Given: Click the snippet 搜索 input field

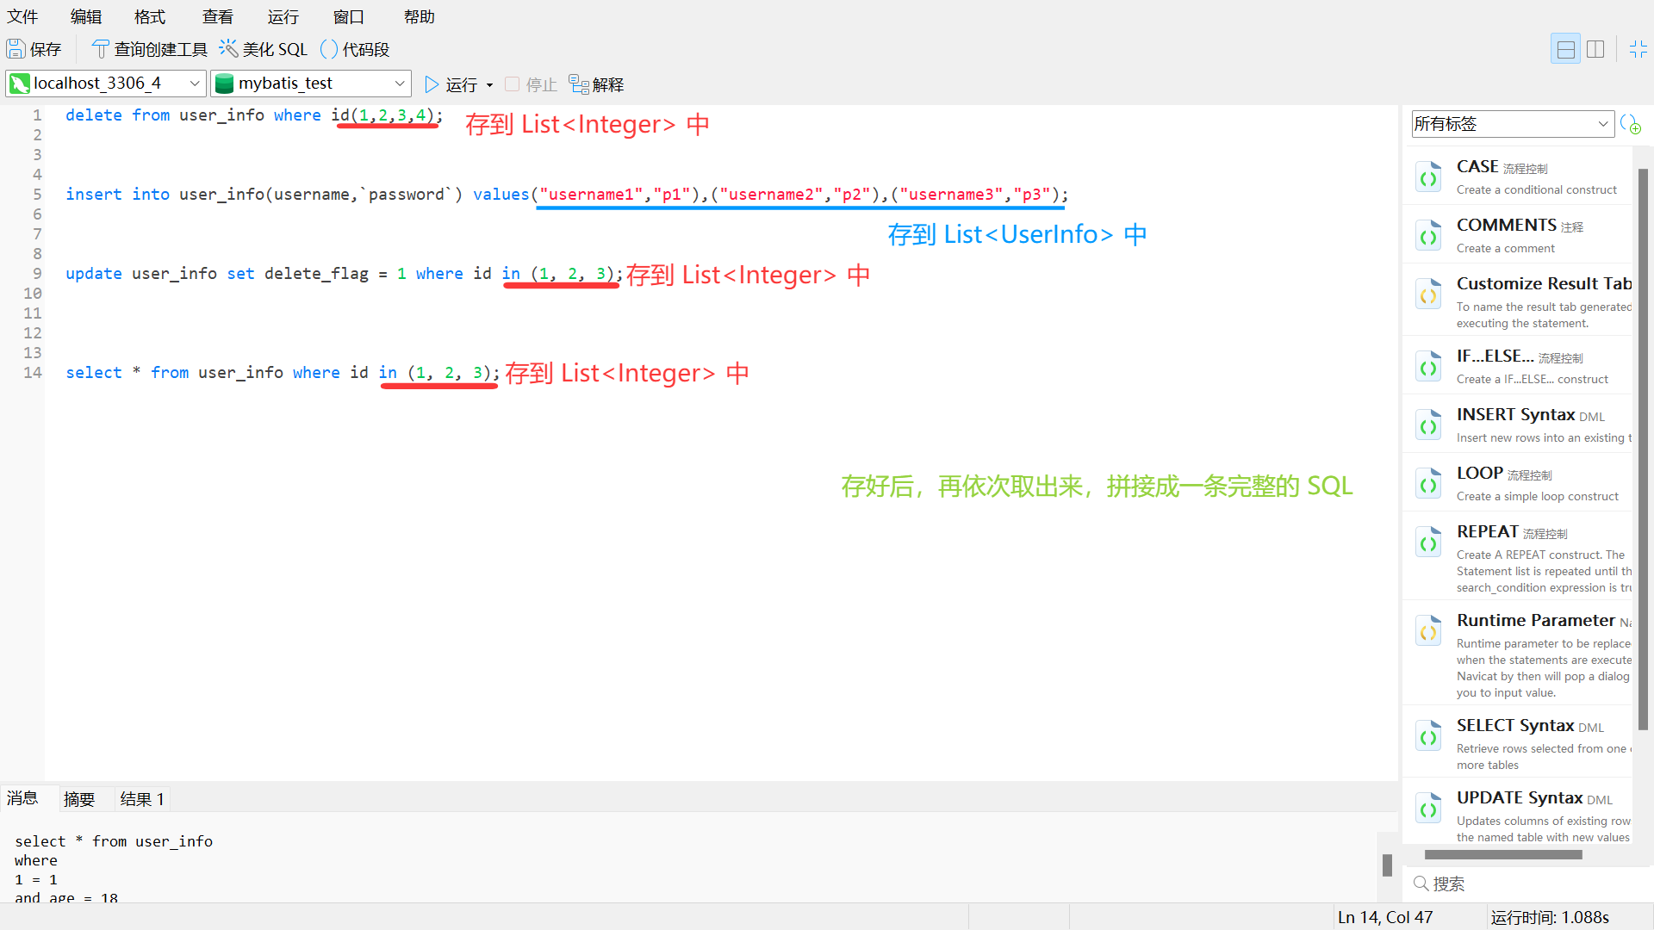Looking at the screenshot, I should pyautogui.click(x=1529, y=883).
